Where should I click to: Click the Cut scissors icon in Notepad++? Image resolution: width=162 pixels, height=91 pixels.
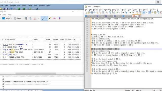point(107,13)
